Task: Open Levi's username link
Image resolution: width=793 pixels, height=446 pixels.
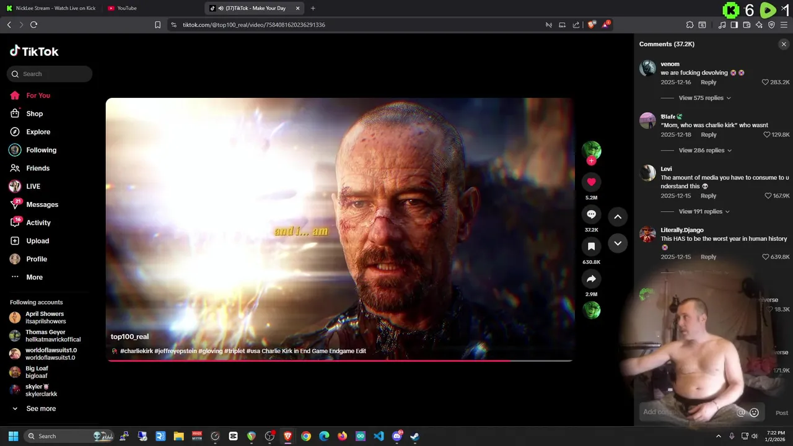Action: click(666, 169)
